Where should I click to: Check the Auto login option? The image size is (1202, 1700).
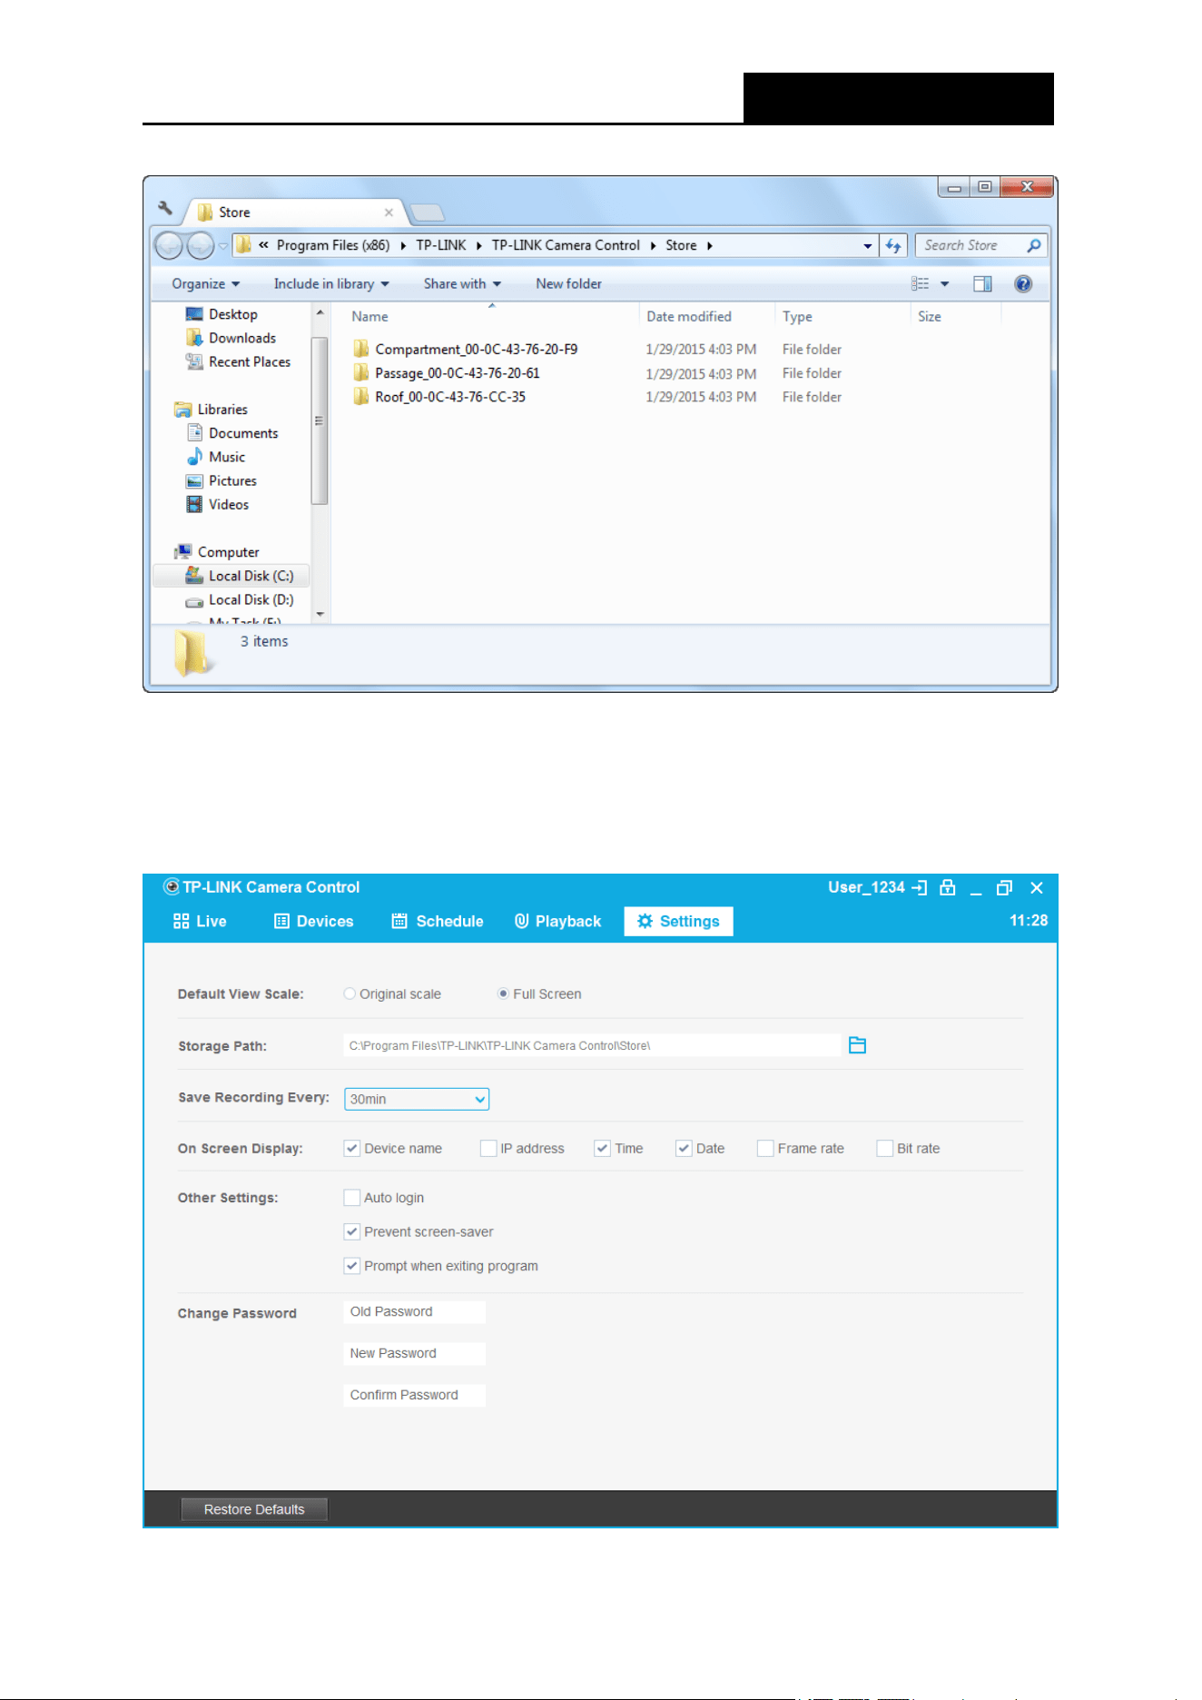(352, 1197)
